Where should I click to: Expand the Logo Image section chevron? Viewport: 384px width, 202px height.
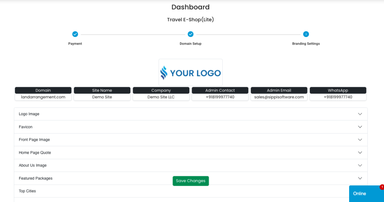pyautogui.click(x=360, y=114)
